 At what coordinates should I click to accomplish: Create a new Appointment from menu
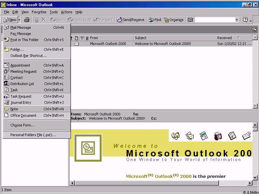pos(37,65)
